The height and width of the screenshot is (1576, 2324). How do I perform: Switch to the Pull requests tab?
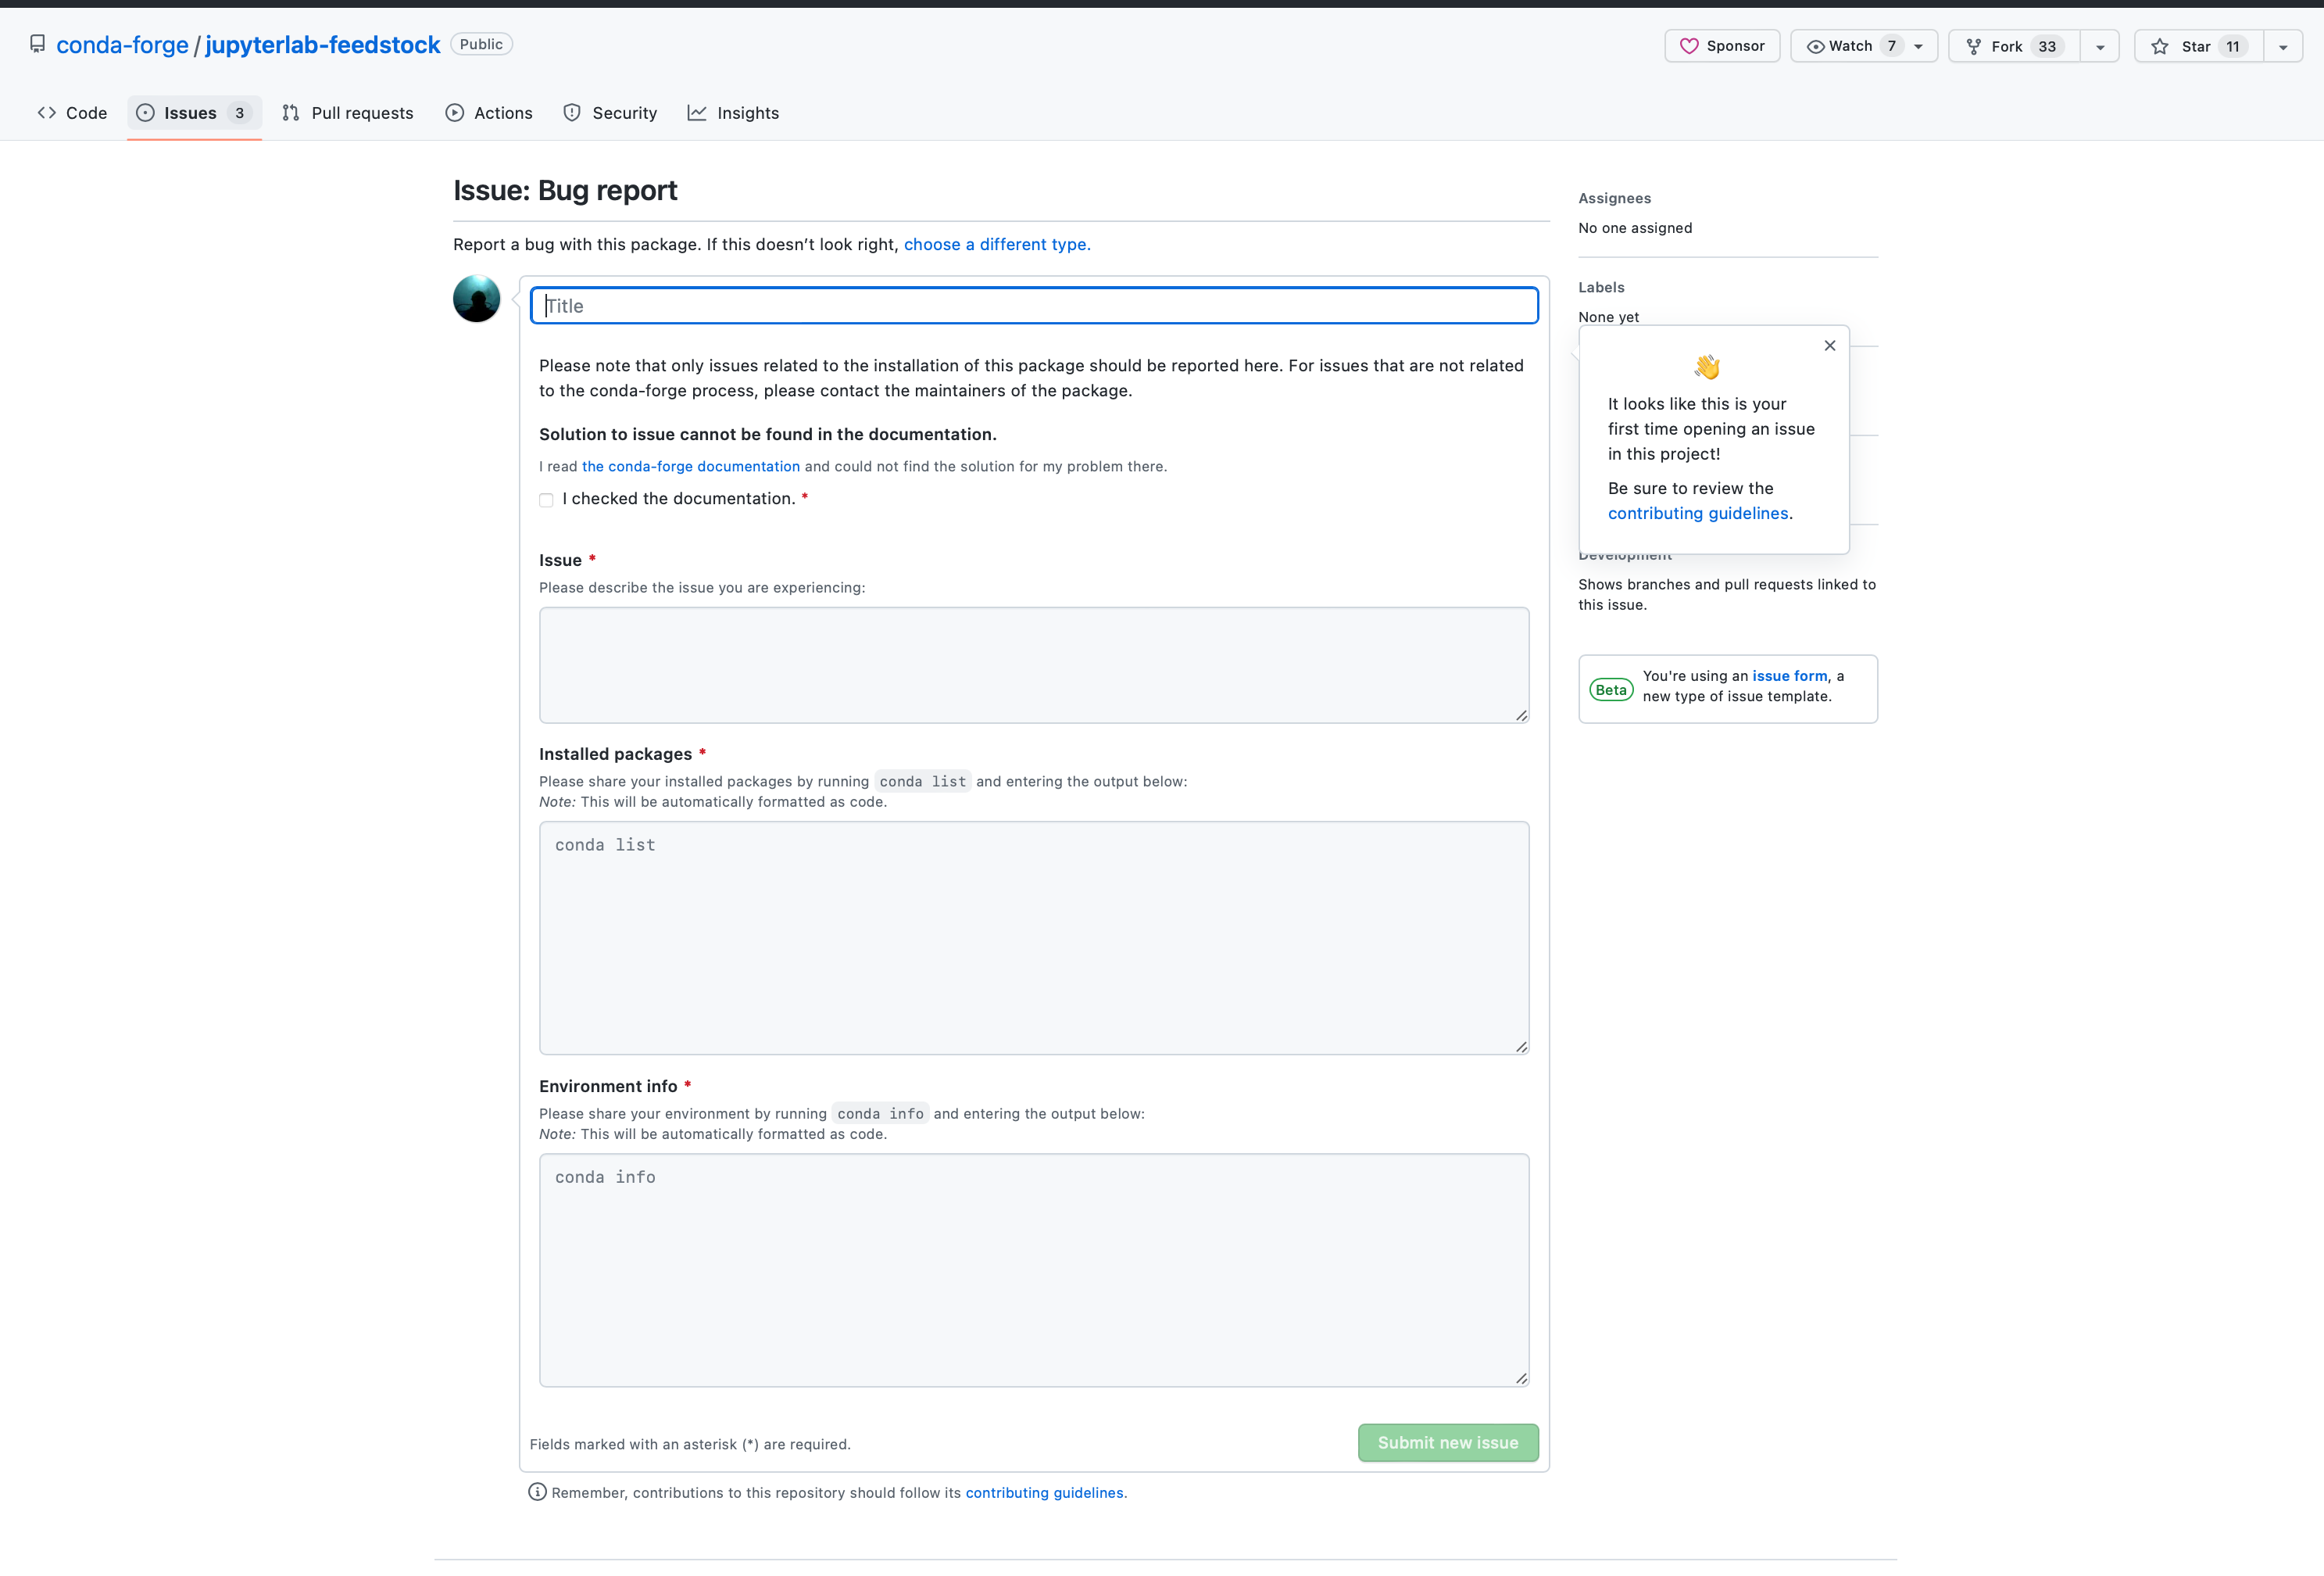pos(348,113)
